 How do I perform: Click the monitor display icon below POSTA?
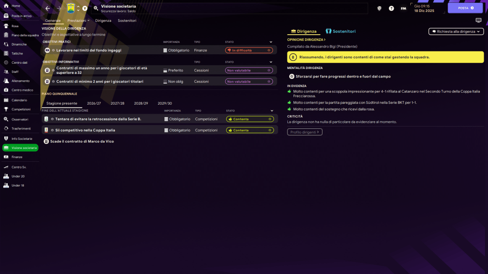[478, 20]
